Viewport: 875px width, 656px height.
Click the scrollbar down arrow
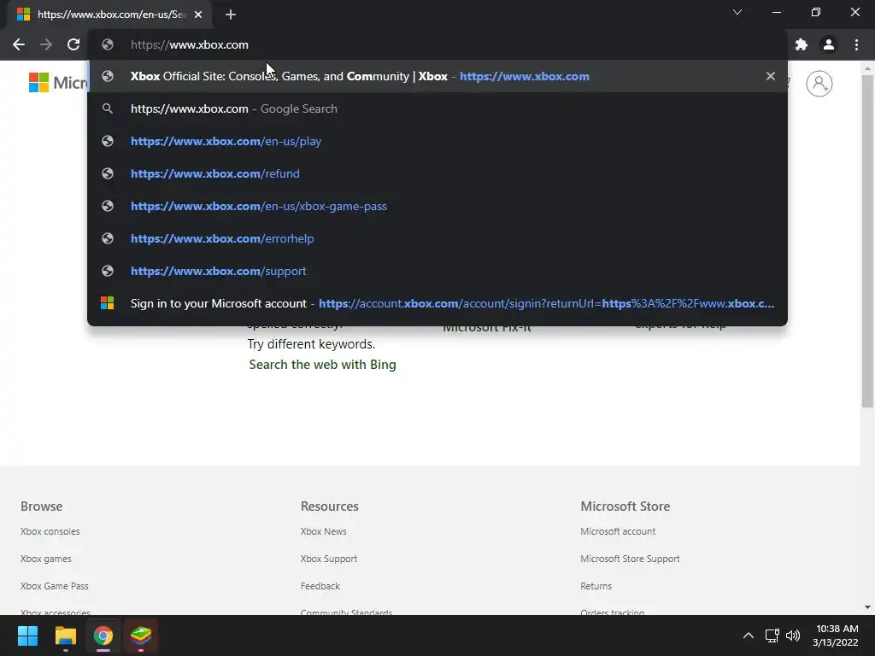click(x=867, y=607)
